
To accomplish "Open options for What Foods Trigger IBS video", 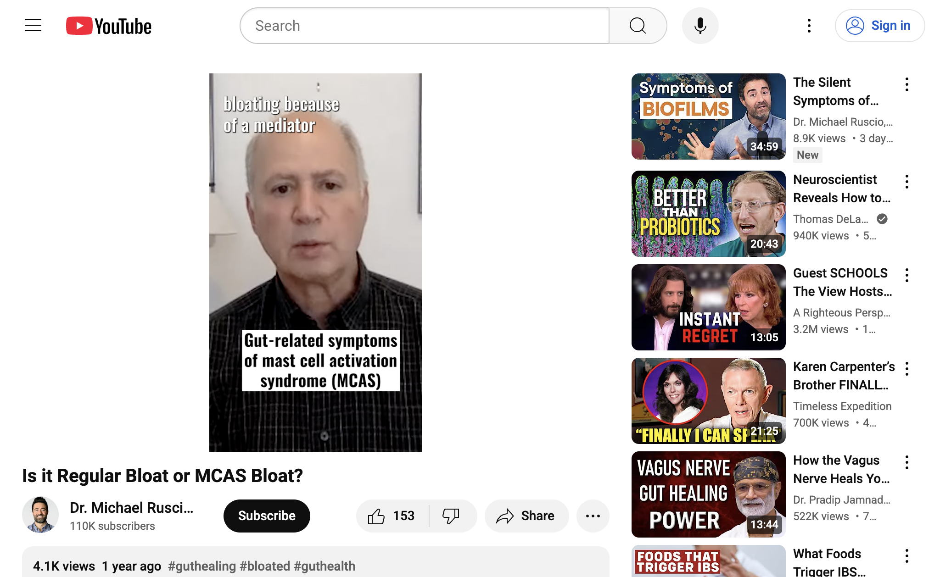I will pyautogui.click(x=907, y=556).
